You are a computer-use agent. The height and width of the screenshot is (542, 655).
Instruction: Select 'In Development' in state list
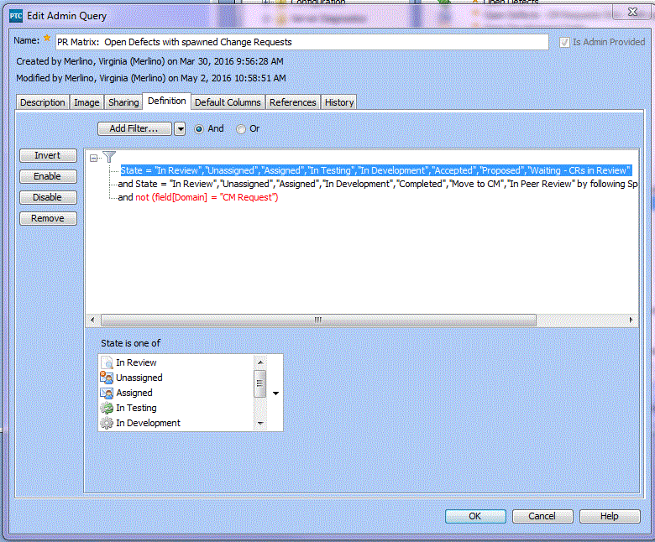[148, 423]
